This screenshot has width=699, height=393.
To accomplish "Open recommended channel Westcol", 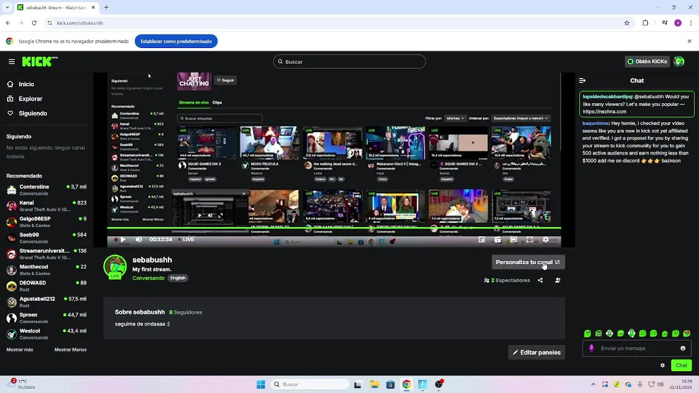I will pos(46,334).
